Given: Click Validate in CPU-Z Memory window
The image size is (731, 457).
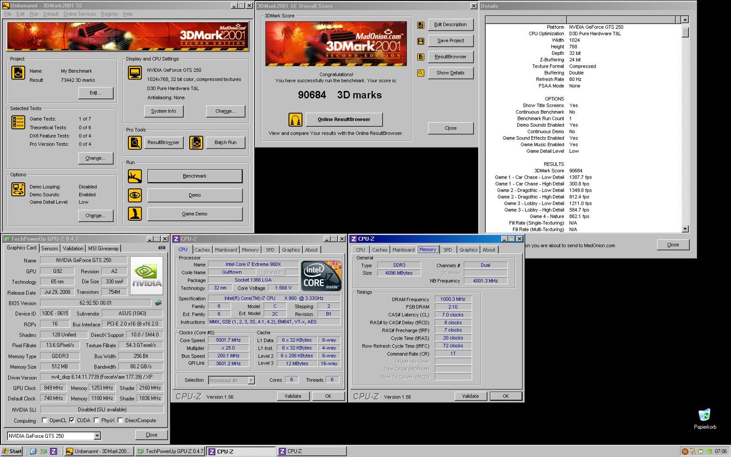Looking at the screenshot, I should (470, 396).
